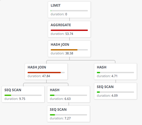Select HASH JOIN node with duration 38.58
This screenshot has height=125, width=142.
click(x=69, y=49)
